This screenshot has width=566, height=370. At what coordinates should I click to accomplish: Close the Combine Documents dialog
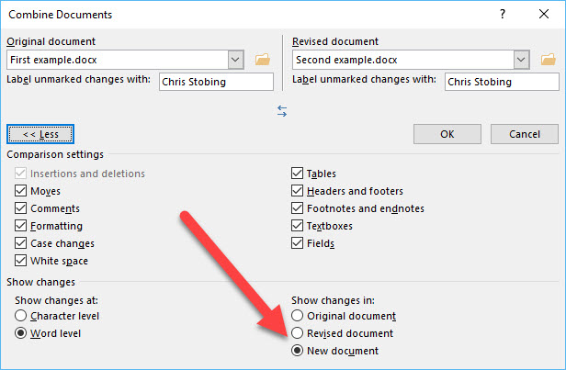click(x=545, y=16)
